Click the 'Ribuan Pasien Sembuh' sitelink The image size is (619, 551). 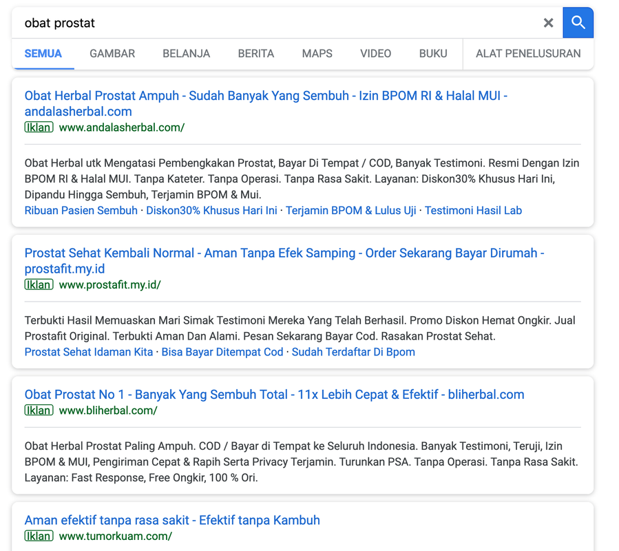[81, 211]
